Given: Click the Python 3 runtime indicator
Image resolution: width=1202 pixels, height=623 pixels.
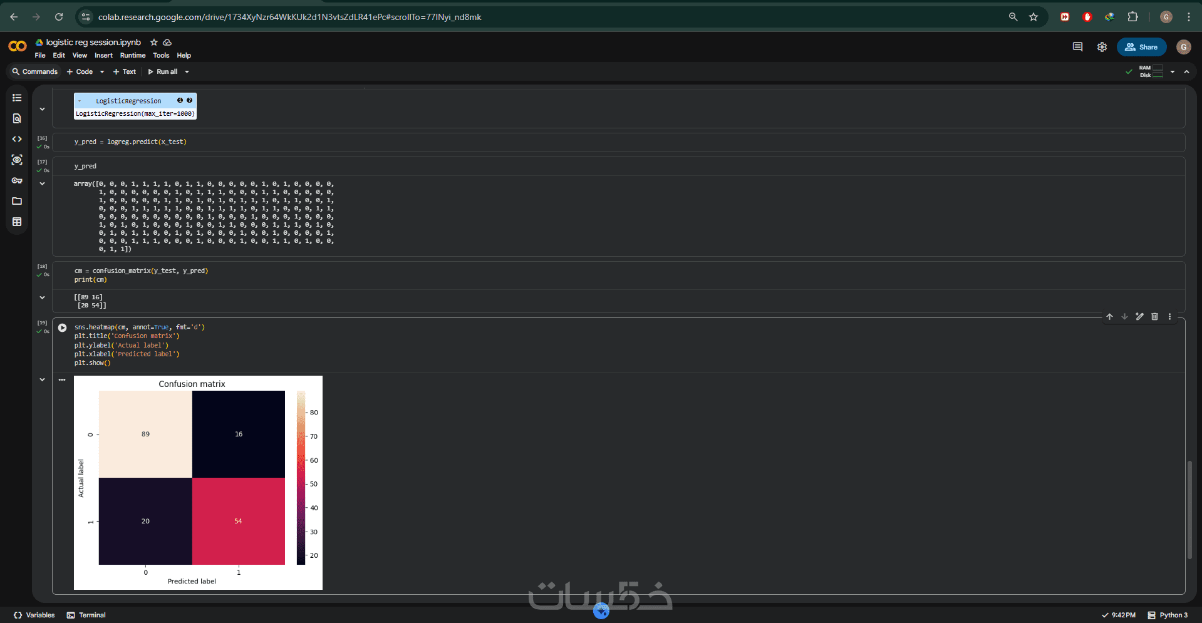Looking at the screenshot, I should tap(1168, 615).
